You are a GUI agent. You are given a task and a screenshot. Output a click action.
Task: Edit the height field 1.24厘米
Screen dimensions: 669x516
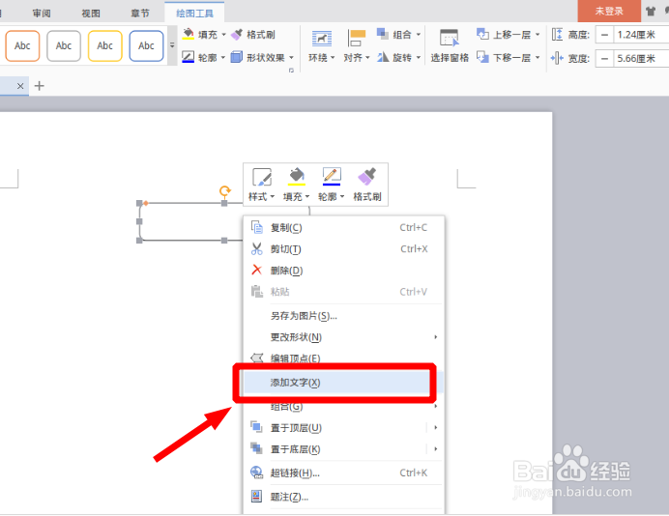click(x=641, y=35)
